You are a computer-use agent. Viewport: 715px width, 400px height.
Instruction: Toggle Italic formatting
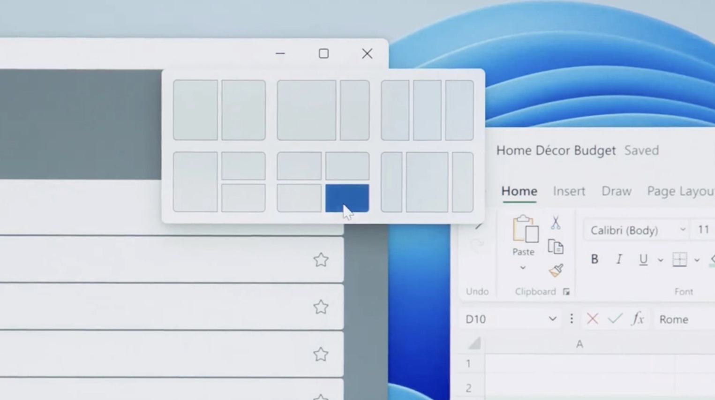[619, 259]
